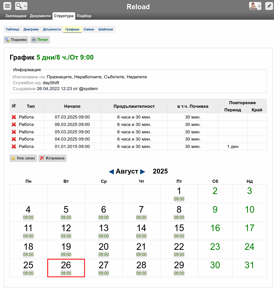Screen dimensions: 274x289
Task: Click the pin icon in header
Action: pos(269,6)
